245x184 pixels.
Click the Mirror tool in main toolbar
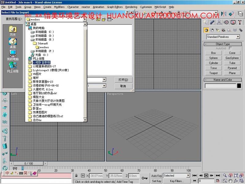(224, 14)
